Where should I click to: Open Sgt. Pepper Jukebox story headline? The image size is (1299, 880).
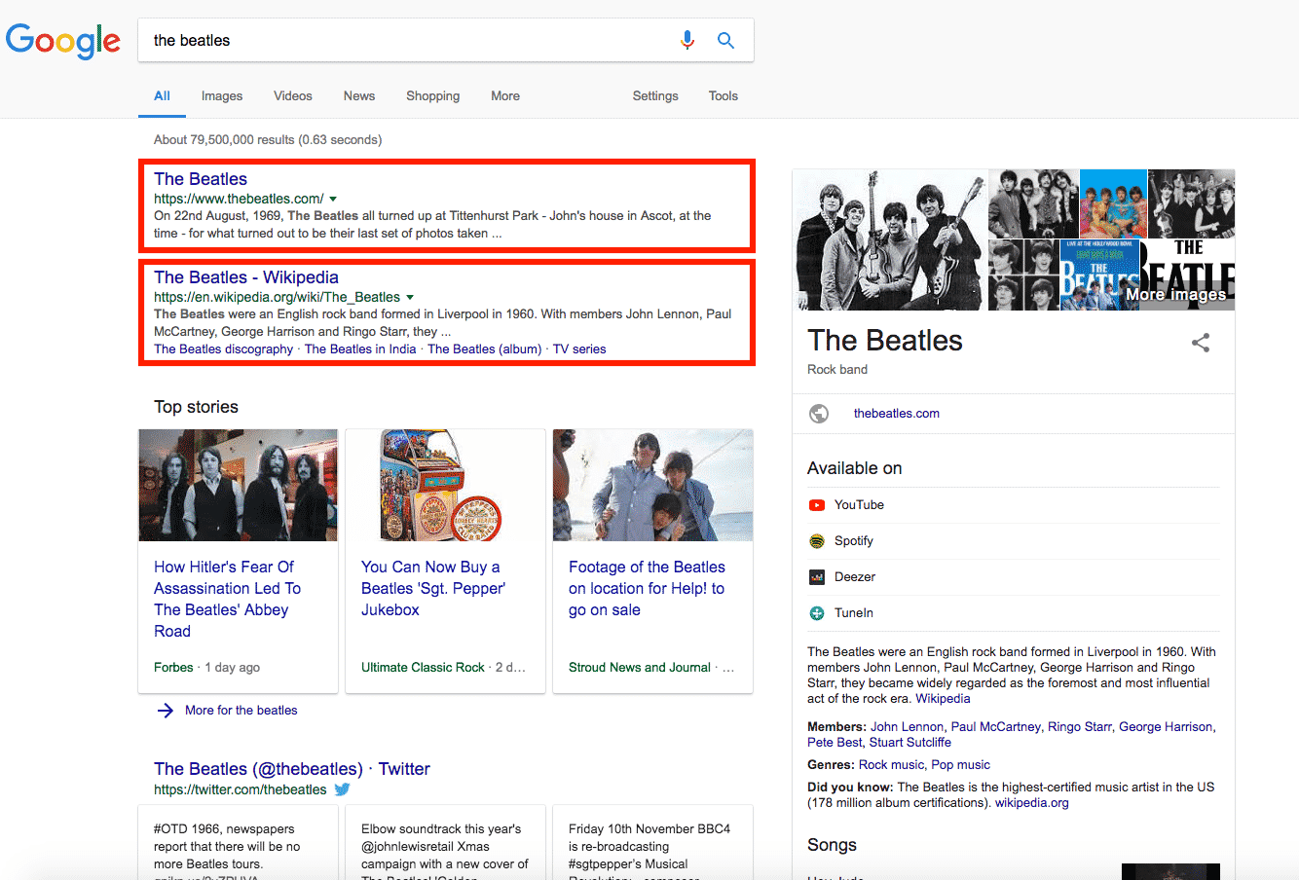click(x=433, y=588)
